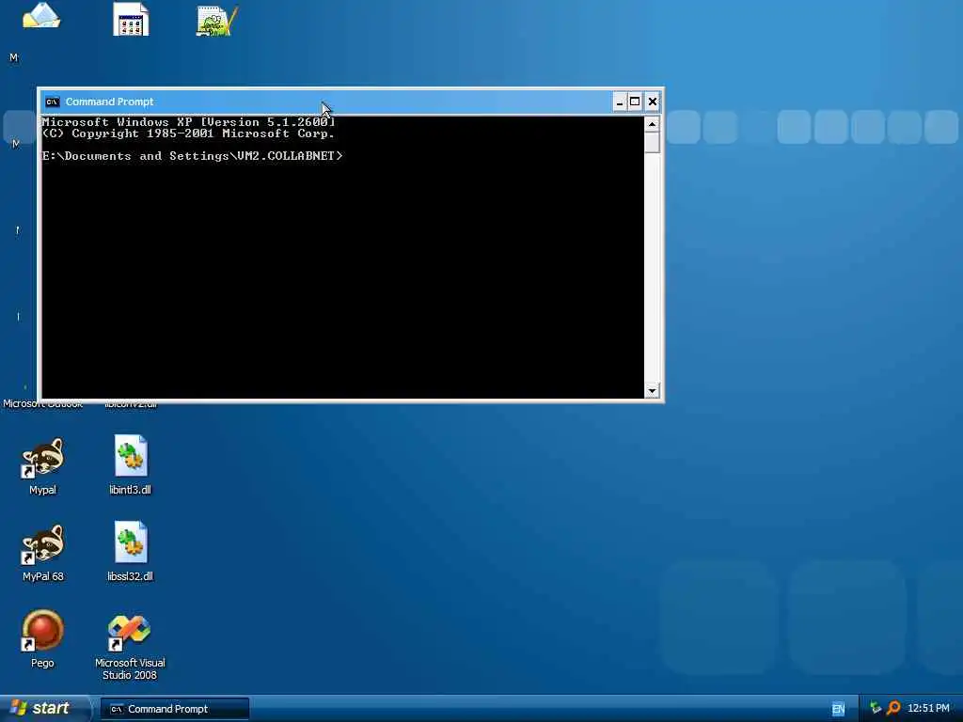Activate Command Prompt taskbar button
The height and width of the screenshot is (722, 963).
[175, 709]
